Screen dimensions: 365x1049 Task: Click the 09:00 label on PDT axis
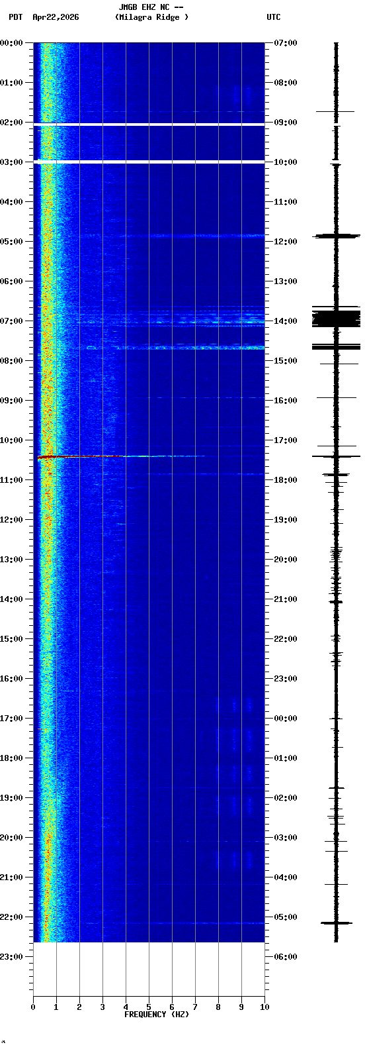click(11, 401)
